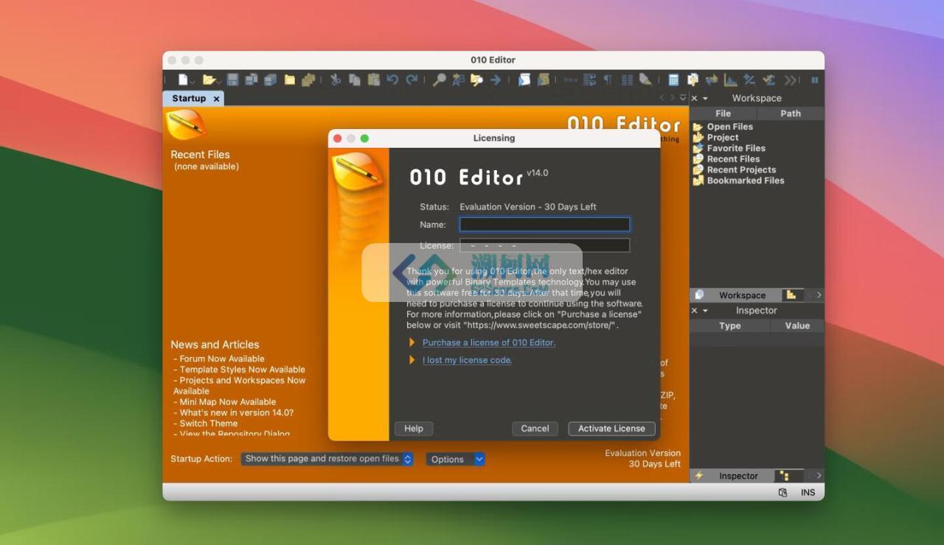This screenshot has width=944, height=545.
Task: Click the Type column header
Action: [730, 326]
